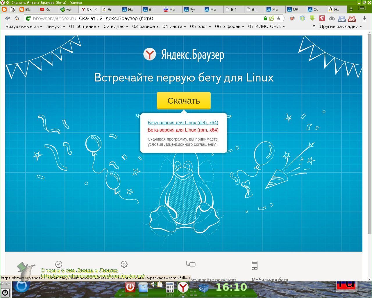Click the speaker volume icon in dock
This screenshot has width=372, height=298.
tap(154, 285)
